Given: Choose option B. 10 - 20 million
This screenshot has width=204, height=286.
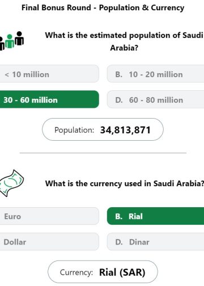Looking at the screenshot, I should point(155,74).
